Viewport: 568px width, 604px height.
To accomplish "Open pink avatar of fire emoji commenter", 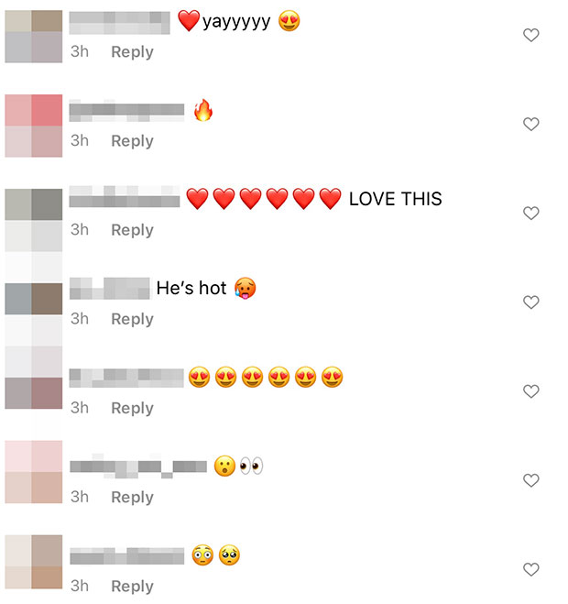I will (34, 126).
